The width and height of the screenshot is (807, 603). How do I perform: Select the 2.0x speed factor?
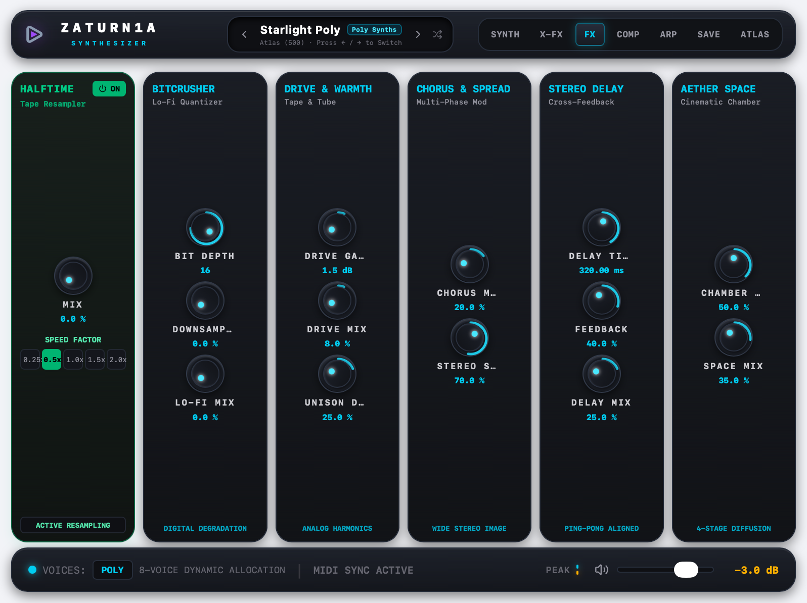[117, 360]
